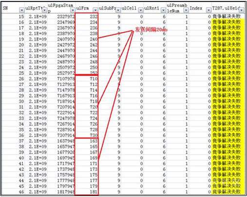The height and width of the screenshot is (197, 247).
Task: Click SN cell 21
Action: (21, 51)
